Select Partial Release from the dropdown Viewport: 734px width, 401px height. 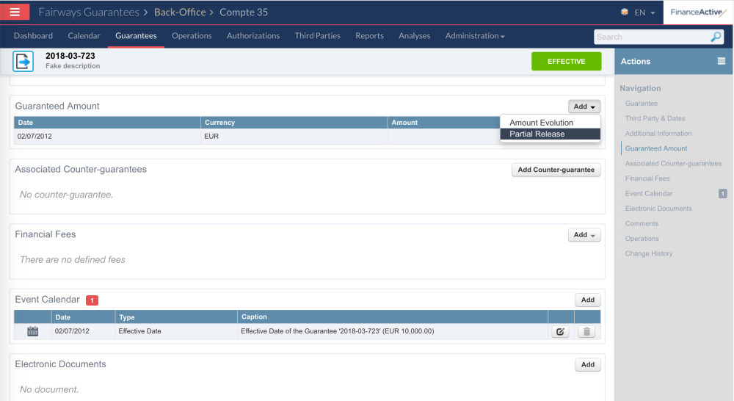pos(550,134)
